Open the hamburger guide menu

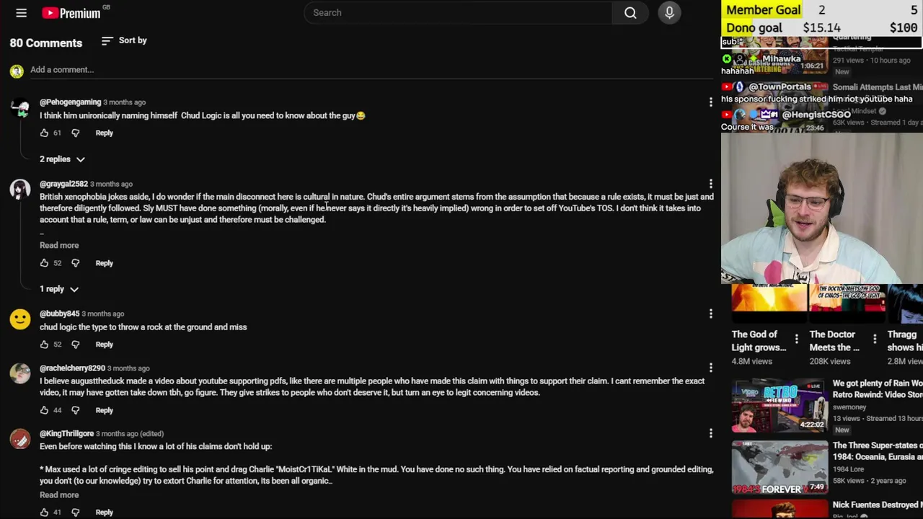pyautogui.click(x=21, y=13)
